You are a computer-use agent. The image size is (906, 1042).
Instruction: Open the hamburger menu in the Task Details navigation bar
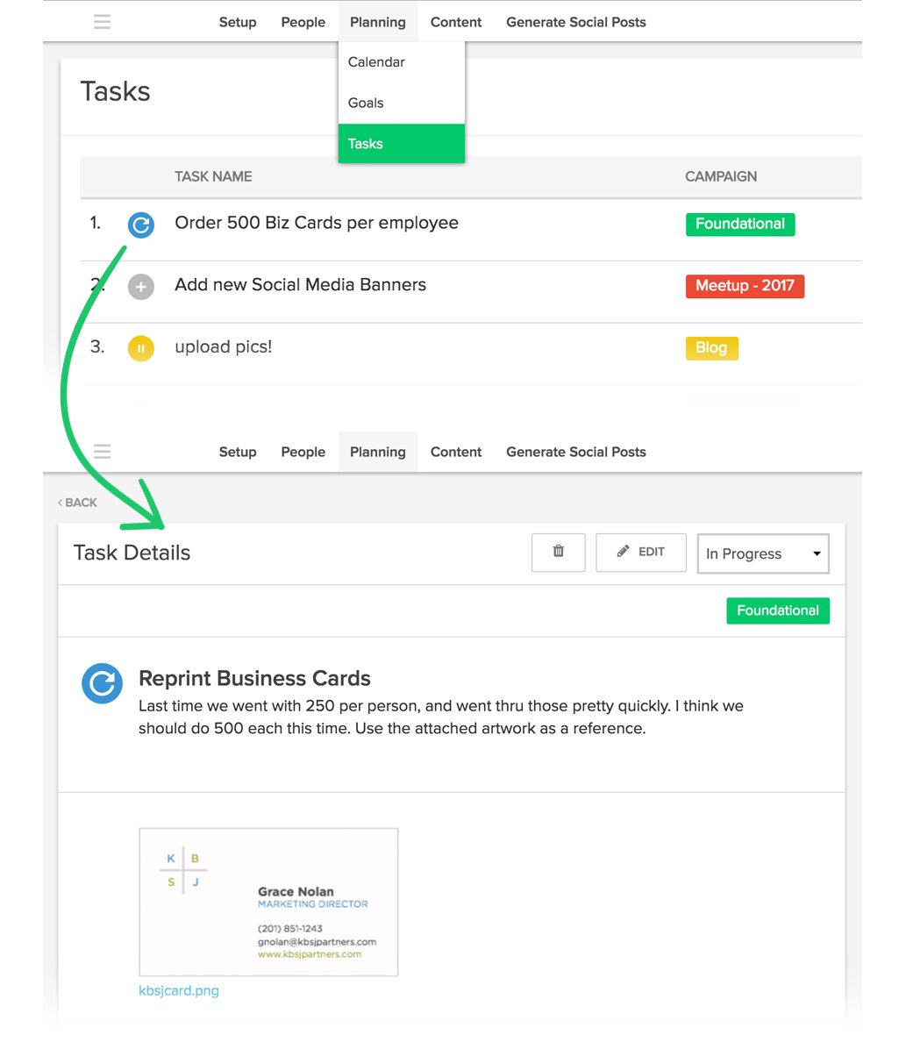tap(102, 452)
